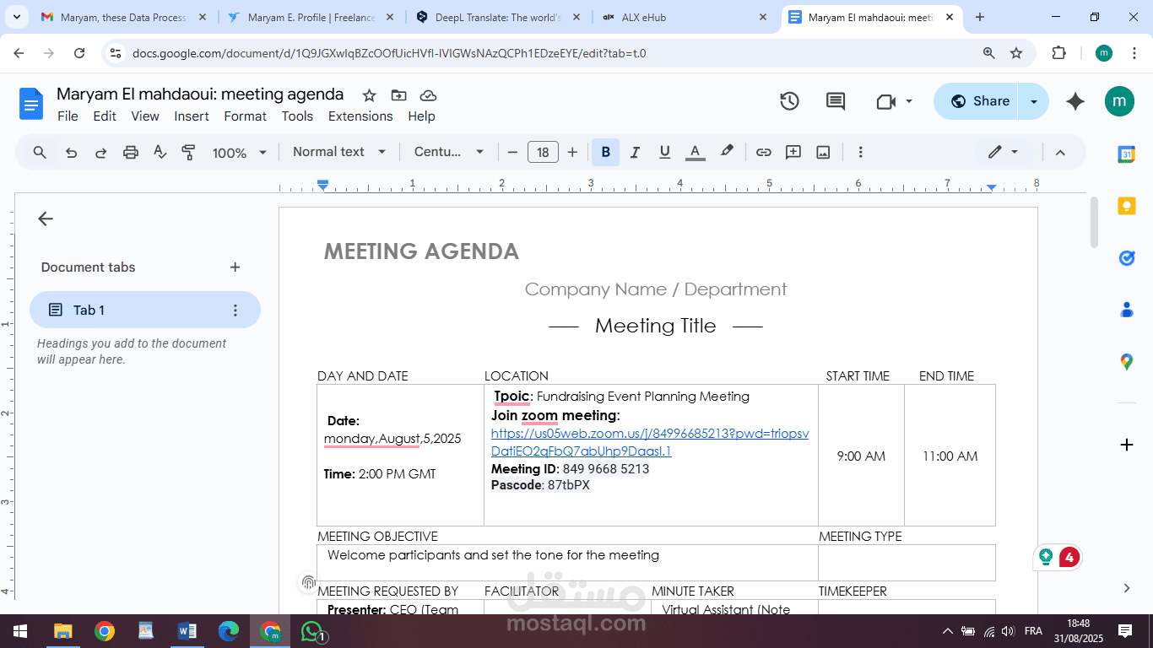Image resolution: width=1153 pixels, height=648 pixels.
Task: Open the Insert menu
Action: coord(192,116)
